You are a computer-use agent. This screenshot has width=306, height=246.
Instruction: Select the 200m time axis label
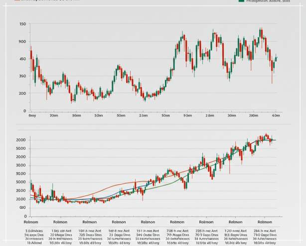pos(254,116)
